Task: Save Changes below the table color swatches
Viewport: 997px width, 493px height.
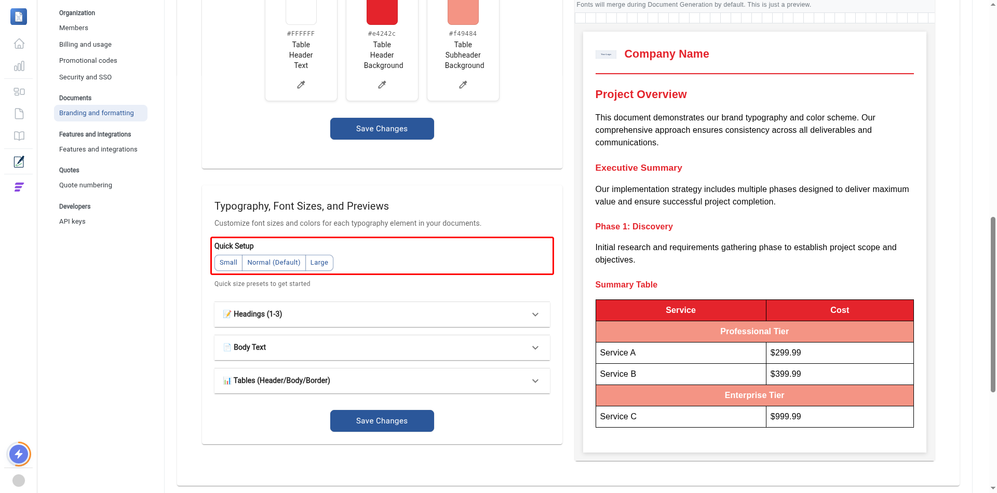Action: (x=382, y=129)
